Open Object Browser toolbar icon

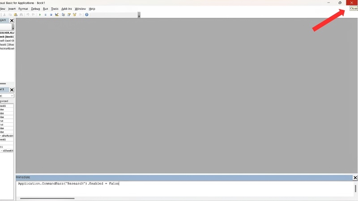74,15
